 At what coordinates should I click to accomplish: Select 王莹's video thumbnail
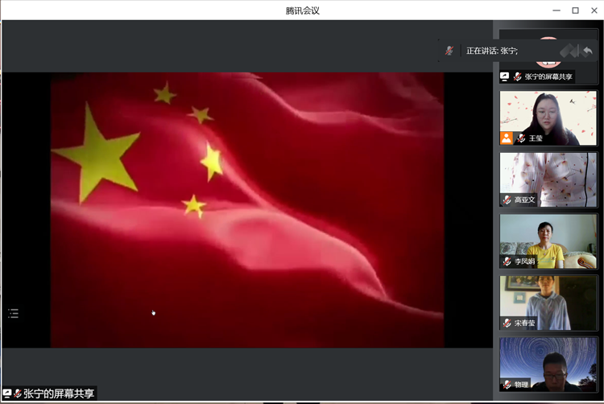[548, 118]
